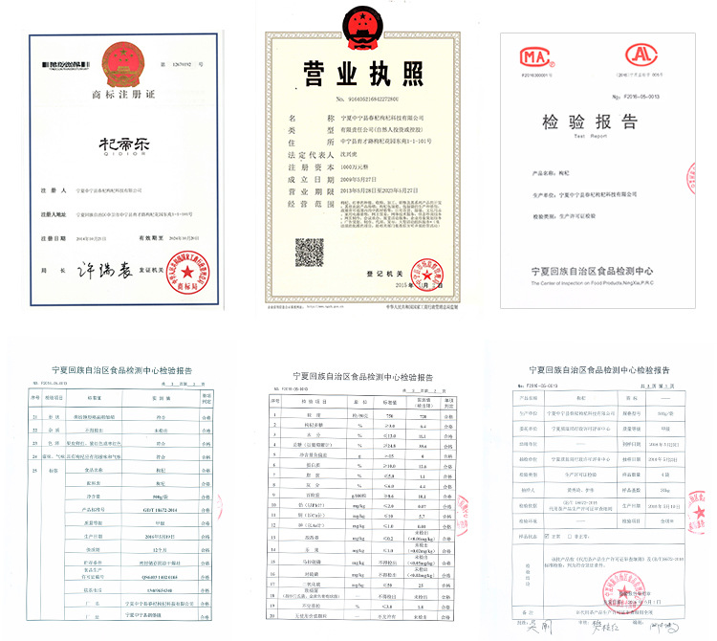The image size is (717, 641).
Task: Click the national emblem on trademark certificate
Action: 123,64
